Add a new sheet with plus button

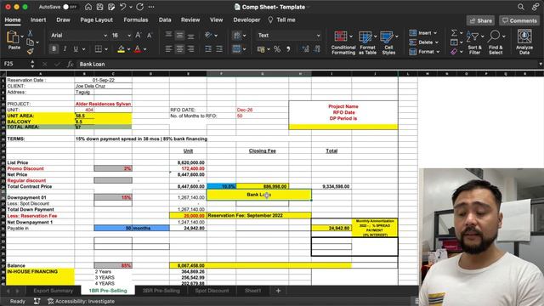278,291
